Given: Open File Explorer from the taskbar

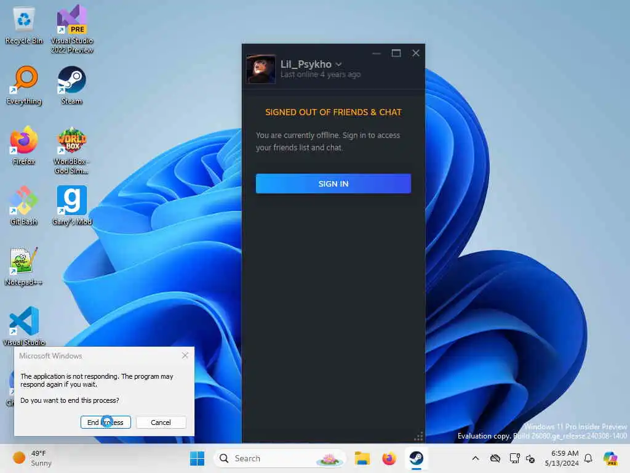Looking at the screenshot, I should [x=362, y=458].
